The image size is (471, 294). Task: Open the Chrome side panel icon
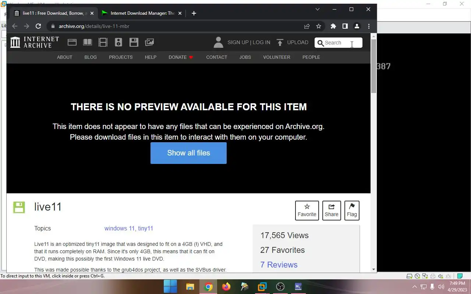(345, 26)
